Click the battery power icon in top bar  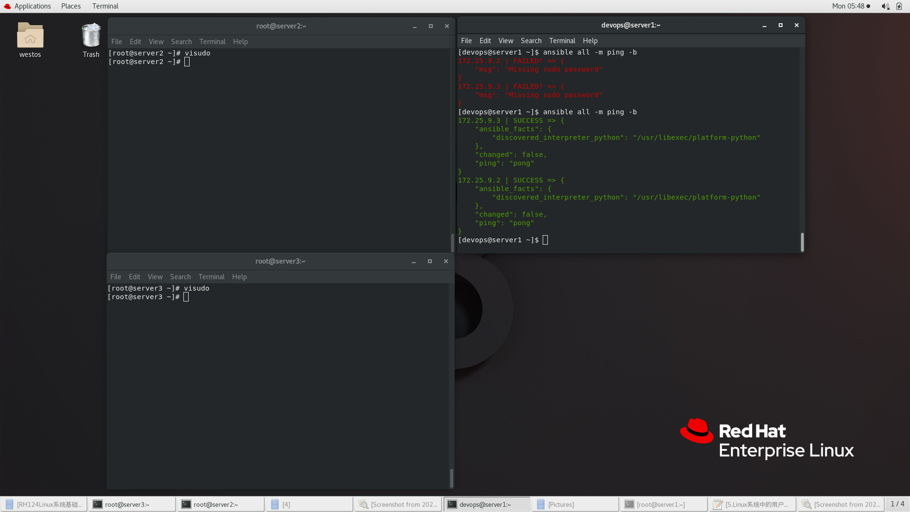(x=899, y=6)
